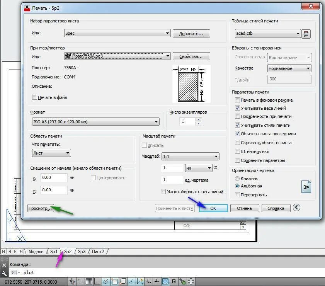This screenshot has height=286, width=325.
Task: Enable Печать в фоновом режиме
Action: coord(237,100)
